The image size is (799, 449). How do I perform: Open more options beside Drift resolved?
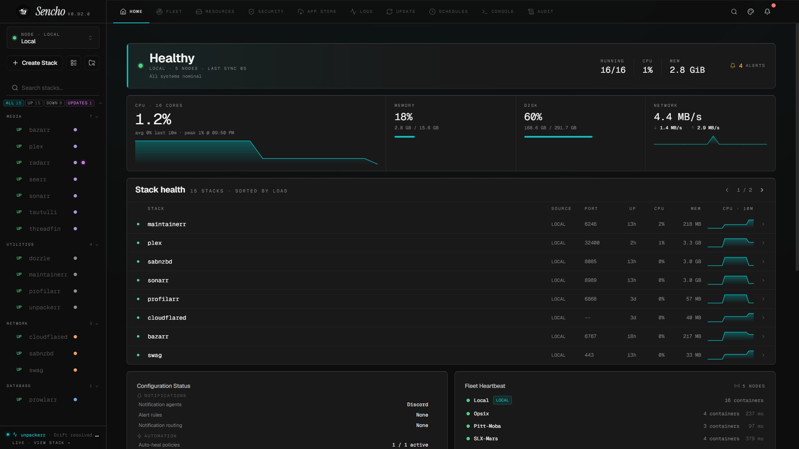pos(97,435)
